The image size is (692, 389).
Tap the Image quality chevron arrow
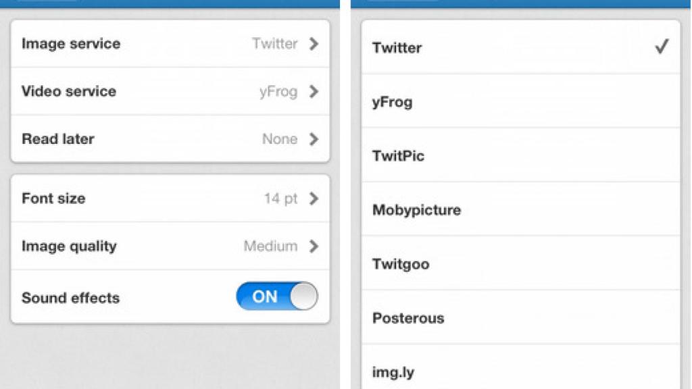314,247
